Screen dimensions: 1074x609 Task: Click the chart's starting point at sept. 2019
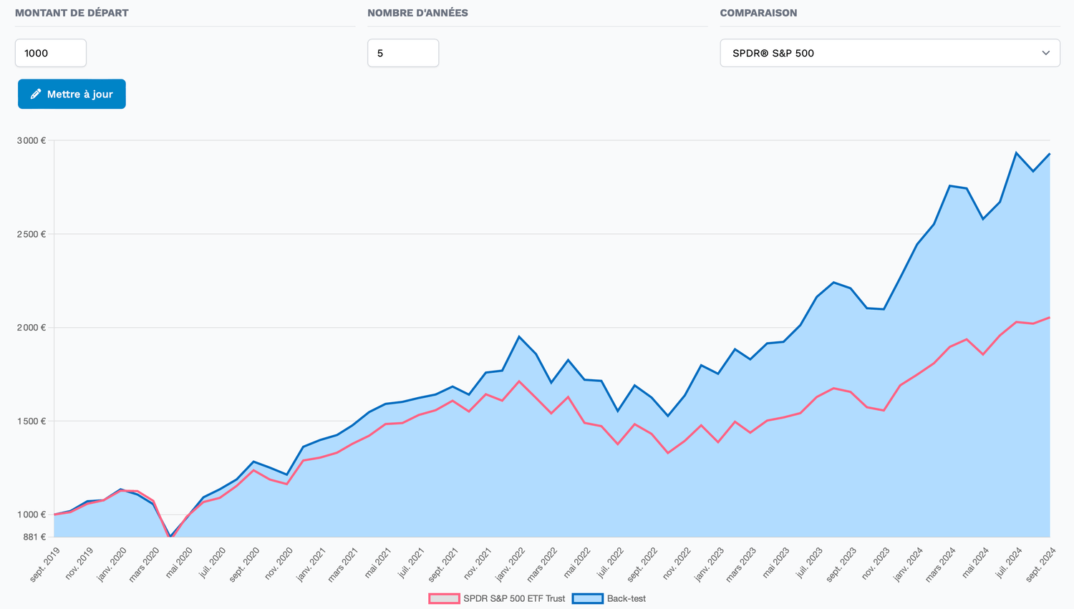pyautogui.click(x=54, y=515)
